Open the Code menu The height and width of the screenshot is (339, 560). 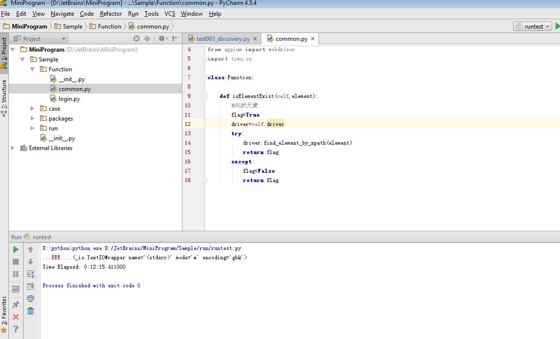click(87, 14)
